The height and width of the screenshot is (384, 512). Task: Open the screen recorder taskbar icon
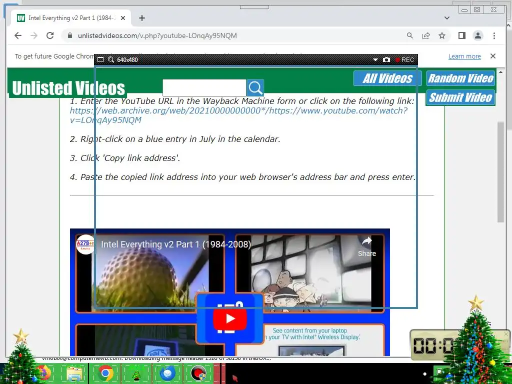coord(198,373)
